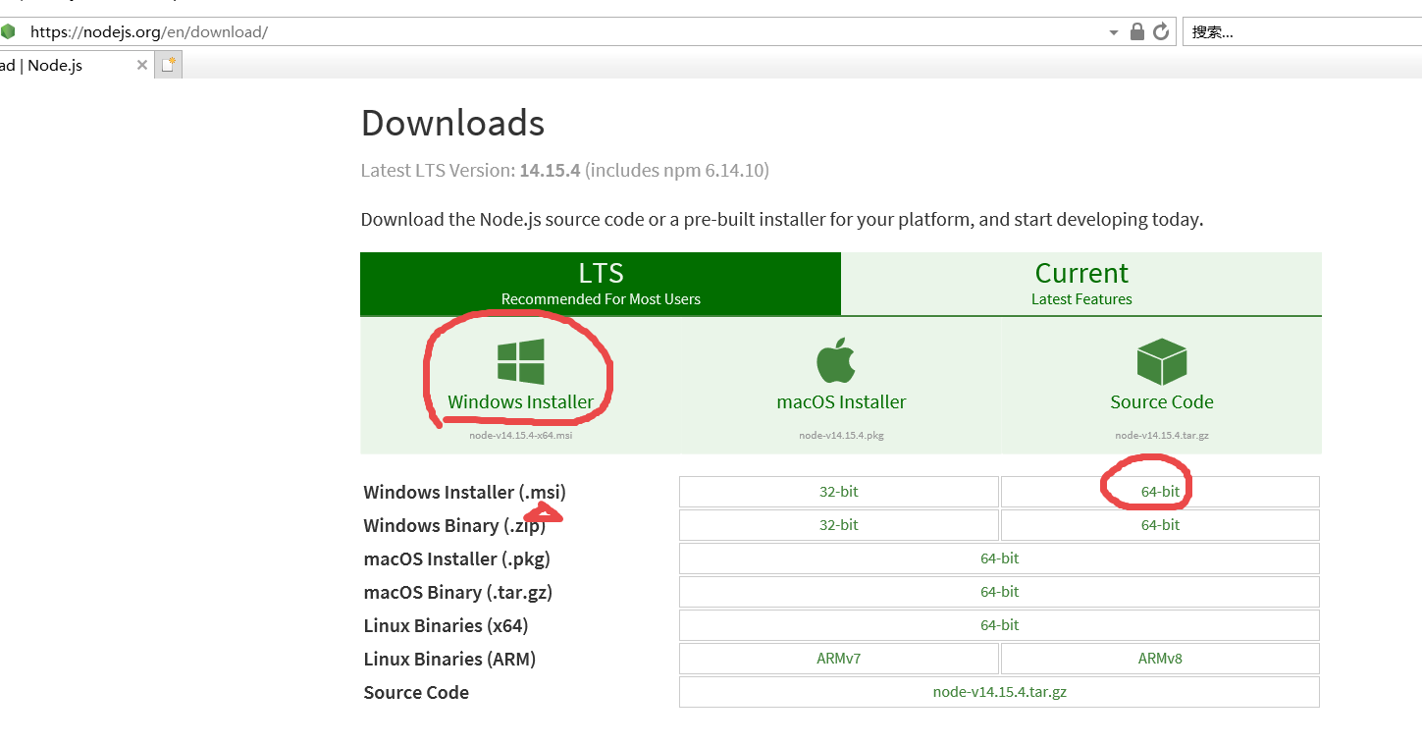Download macOS Installer (.pkg) 64-bit
Image resolution: width=1422 pixels, height=744 pixels.
tap(999, 558)
